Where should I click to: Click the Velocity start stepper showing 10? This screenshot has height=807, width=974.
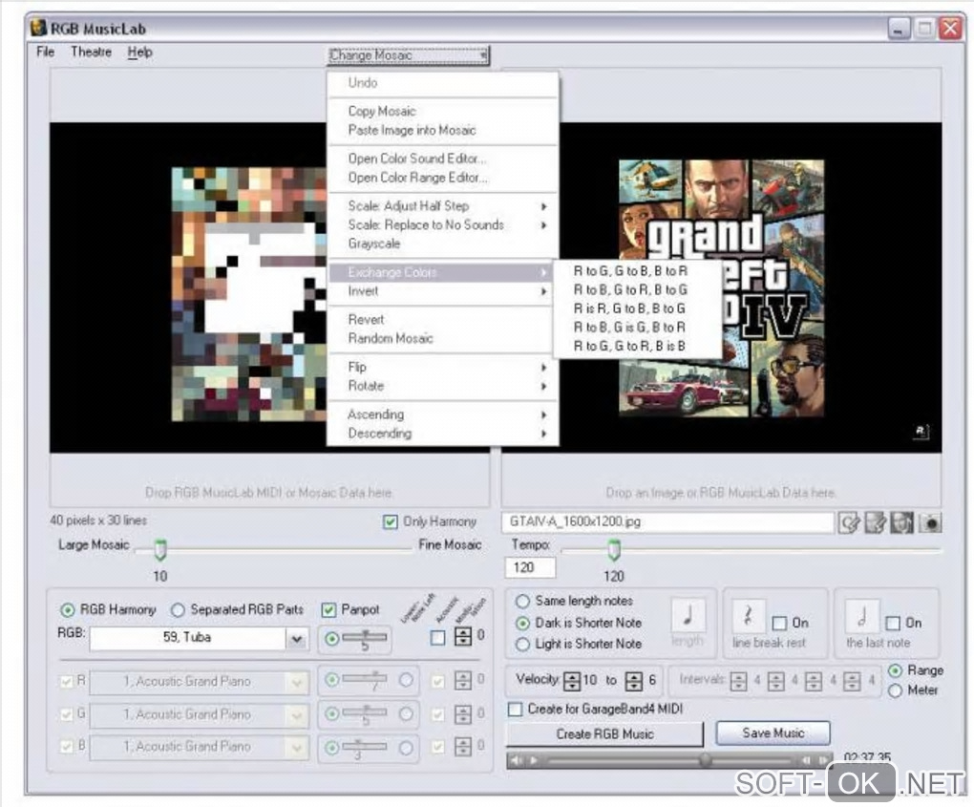571,681
